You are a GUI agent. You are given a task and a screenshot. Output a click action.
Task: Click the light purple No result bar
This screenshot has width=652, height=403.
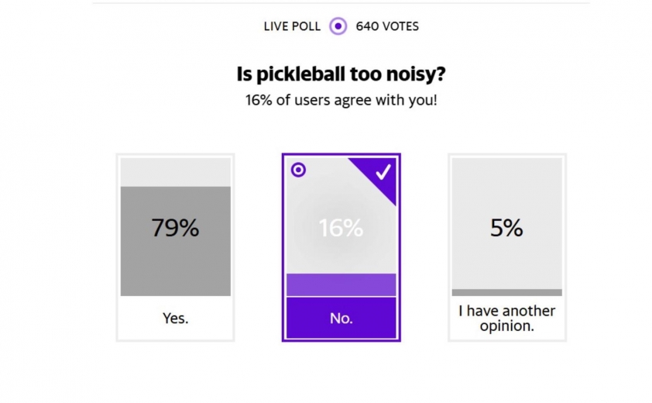pyautogui.click(x=341, y=284)
